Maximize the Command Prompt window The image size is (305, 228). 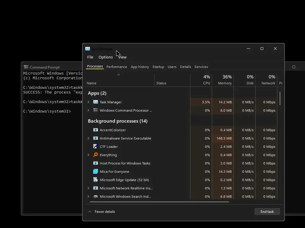[x=294, y=67]
